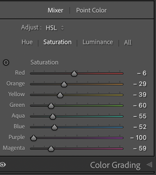Click the Adjust : label
The width and height of the screenshot is (156, 175).
click(31, 28)
